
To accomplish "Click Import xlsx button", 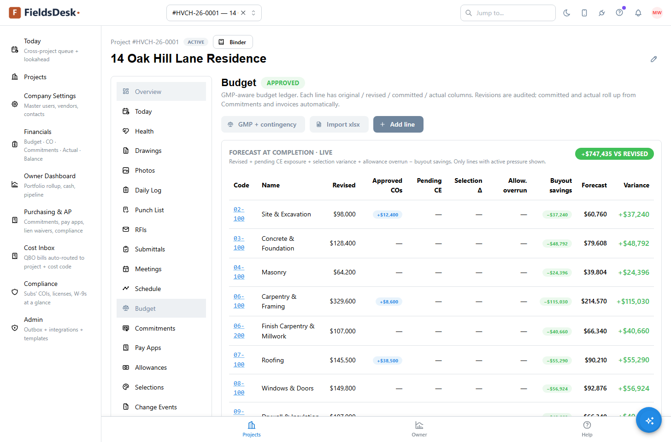I will 339,124.
